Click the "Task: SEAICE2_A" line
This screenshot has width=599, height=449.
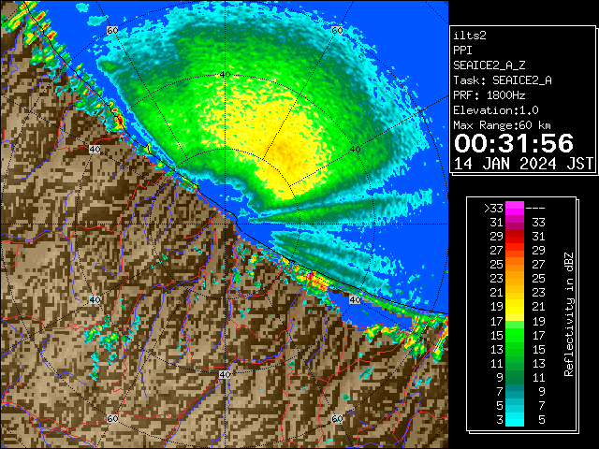point(503,80)
